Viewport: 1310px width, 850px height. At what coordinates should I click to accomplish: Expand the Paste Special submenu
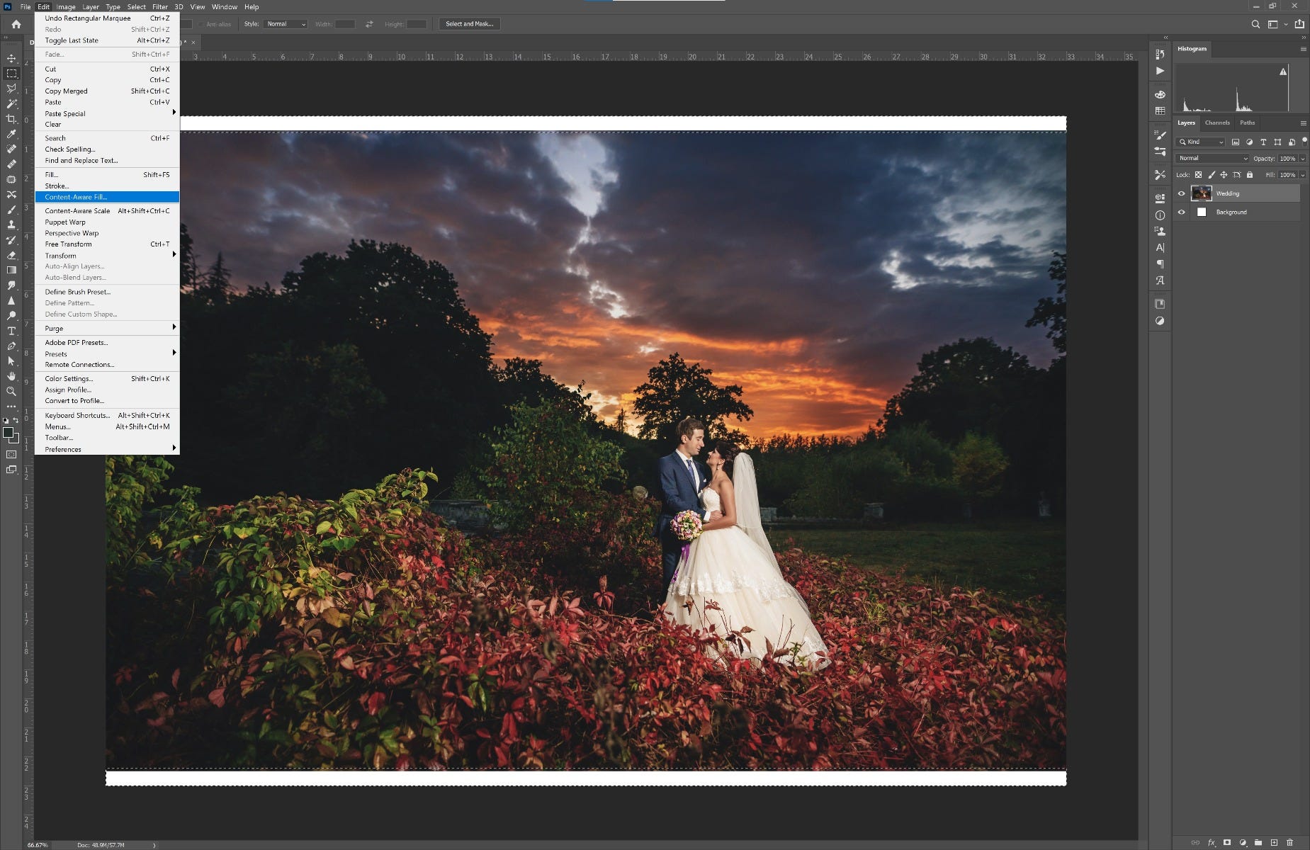pyautogui.click(x=106, y=113)
